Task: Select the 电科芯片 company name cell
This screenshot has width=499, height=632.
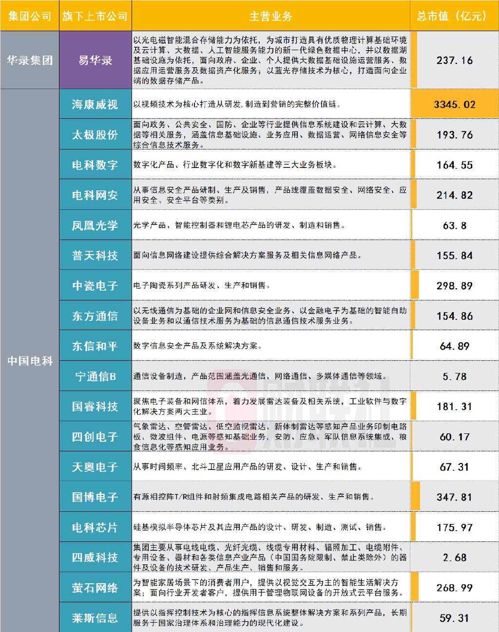Action: [x=95, y=527]
